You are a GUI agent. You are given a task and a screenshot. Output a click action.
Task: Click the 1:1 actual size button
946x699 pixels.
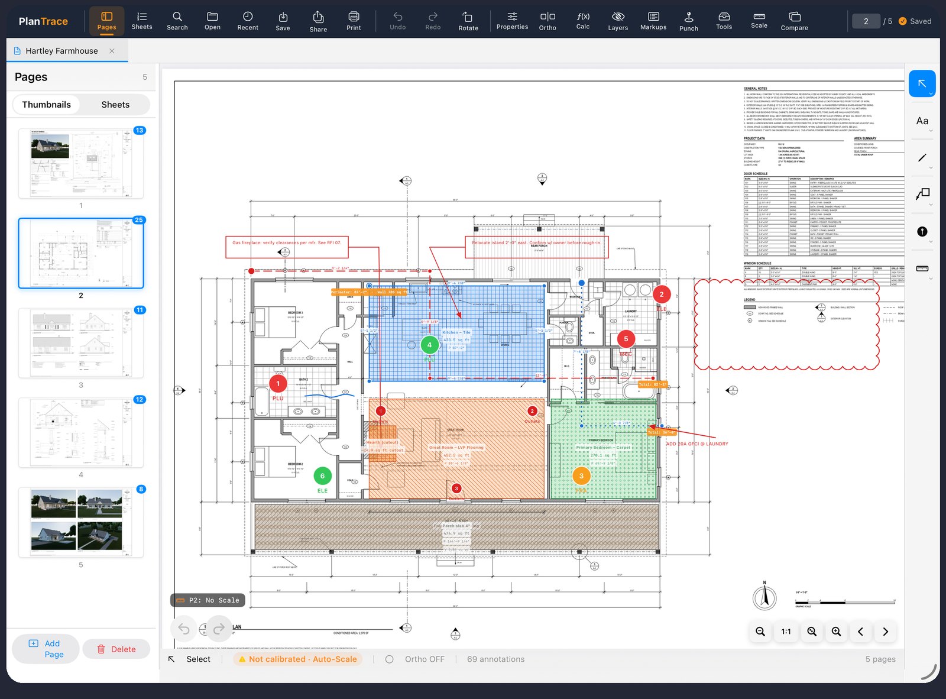[786, 632]
